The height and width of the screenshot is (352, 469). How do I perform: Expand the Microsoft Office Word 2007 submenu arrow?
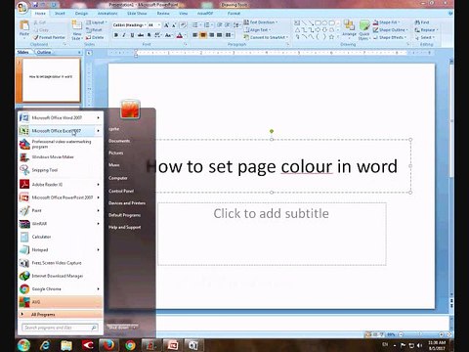click(x=98, y=117)
